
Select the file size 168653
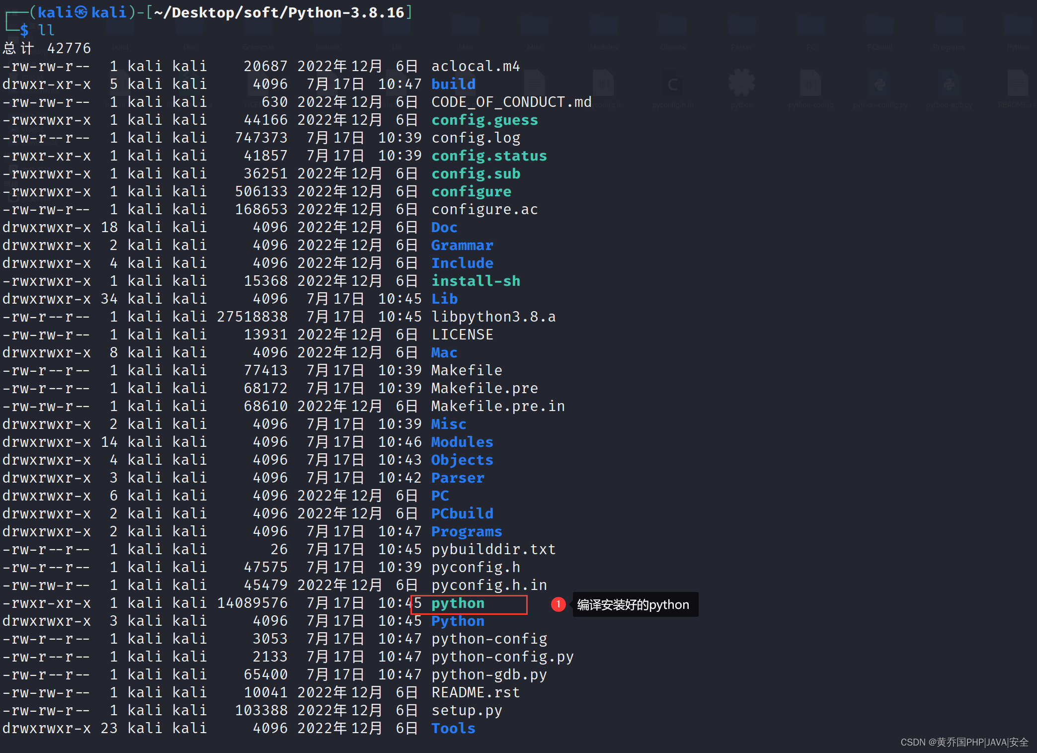click(x=261, y=209)
